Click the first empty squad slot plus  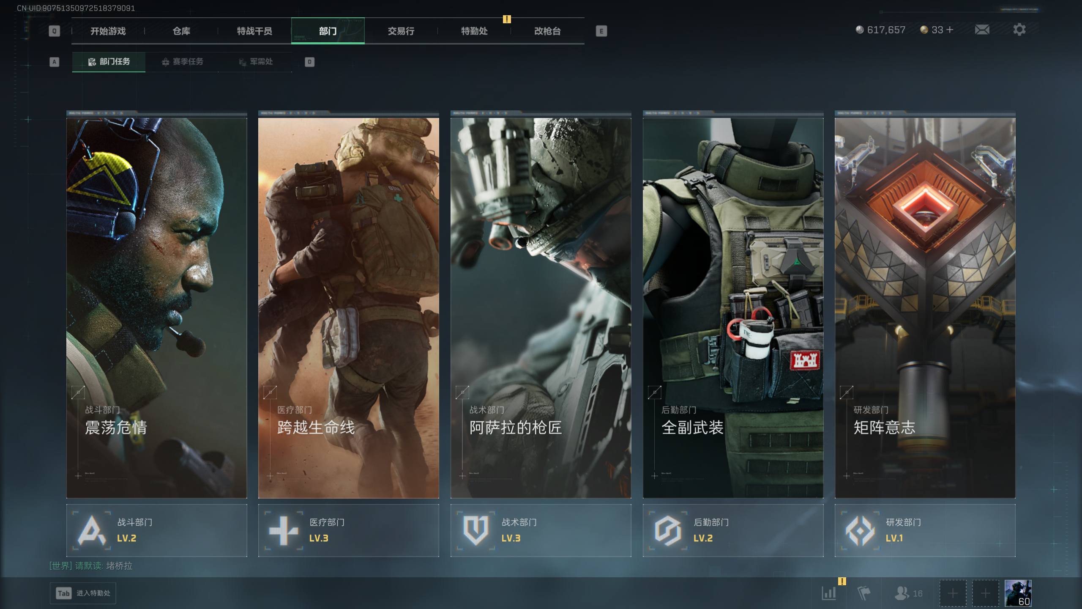click(x=953, y=593)
